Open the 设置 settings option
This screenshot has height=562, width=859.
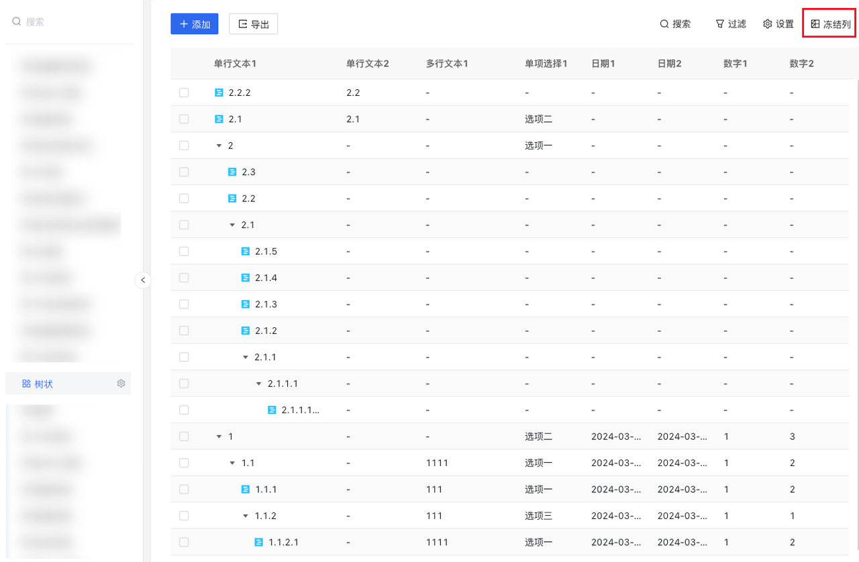click(x=778, y=24)
